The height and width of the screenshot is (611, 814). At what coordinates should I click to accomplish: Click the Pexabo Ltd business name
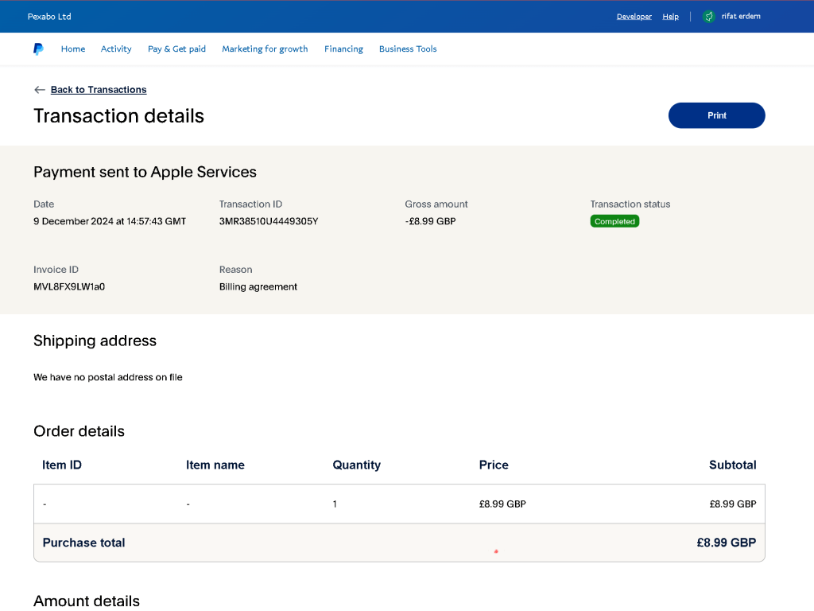point(49,17)
